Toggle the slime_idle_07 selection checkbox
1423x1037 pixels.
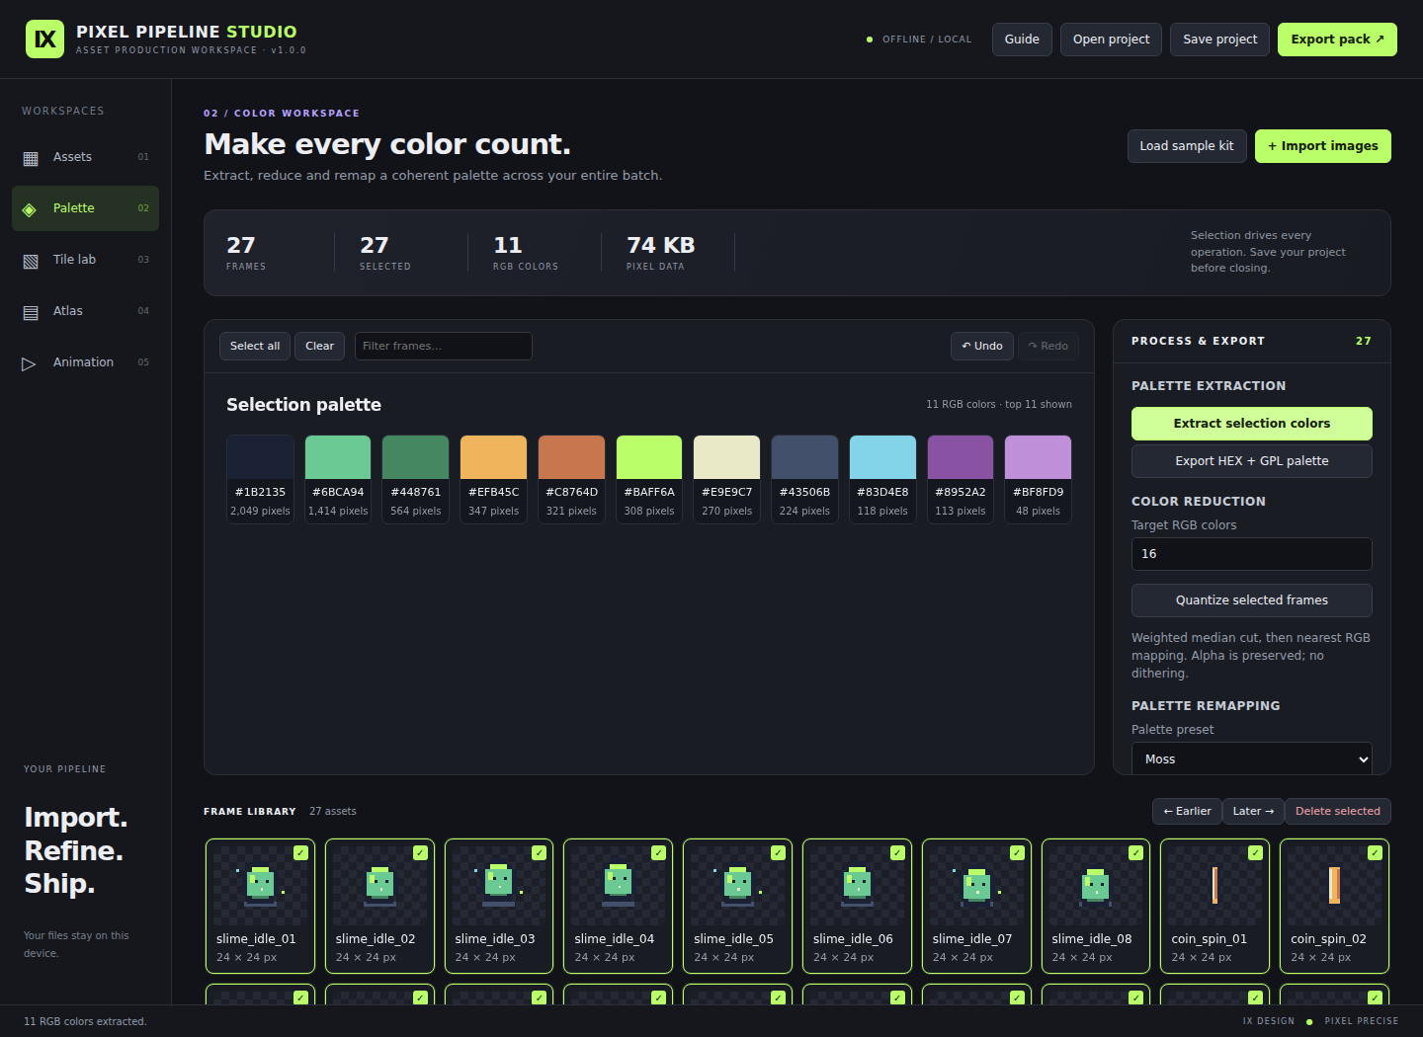[1017, 852]
